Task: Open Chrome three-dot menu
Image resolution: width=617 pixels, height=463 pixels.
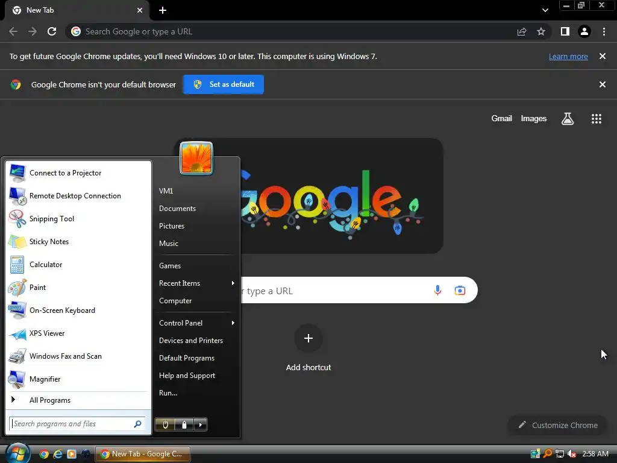Action: coord(604,31)
